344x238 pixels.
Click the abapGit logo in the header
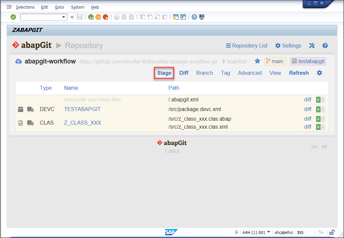(x=32, y=45)
